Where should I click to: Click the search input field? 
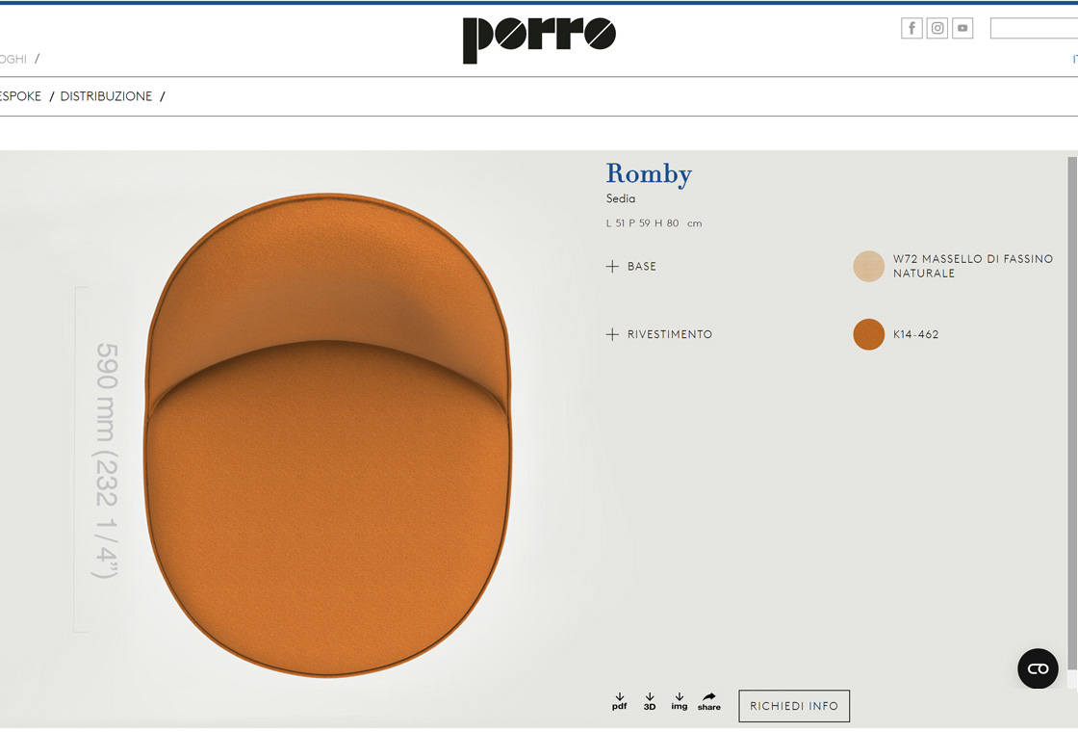[1033, 29]
